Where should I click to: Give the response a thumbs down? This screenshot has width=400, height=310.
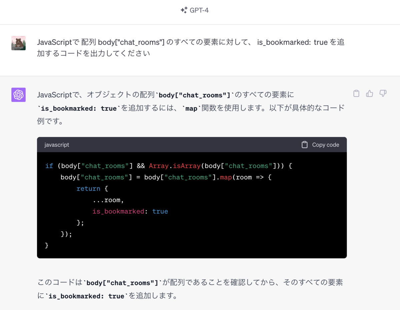coord(383,94)
